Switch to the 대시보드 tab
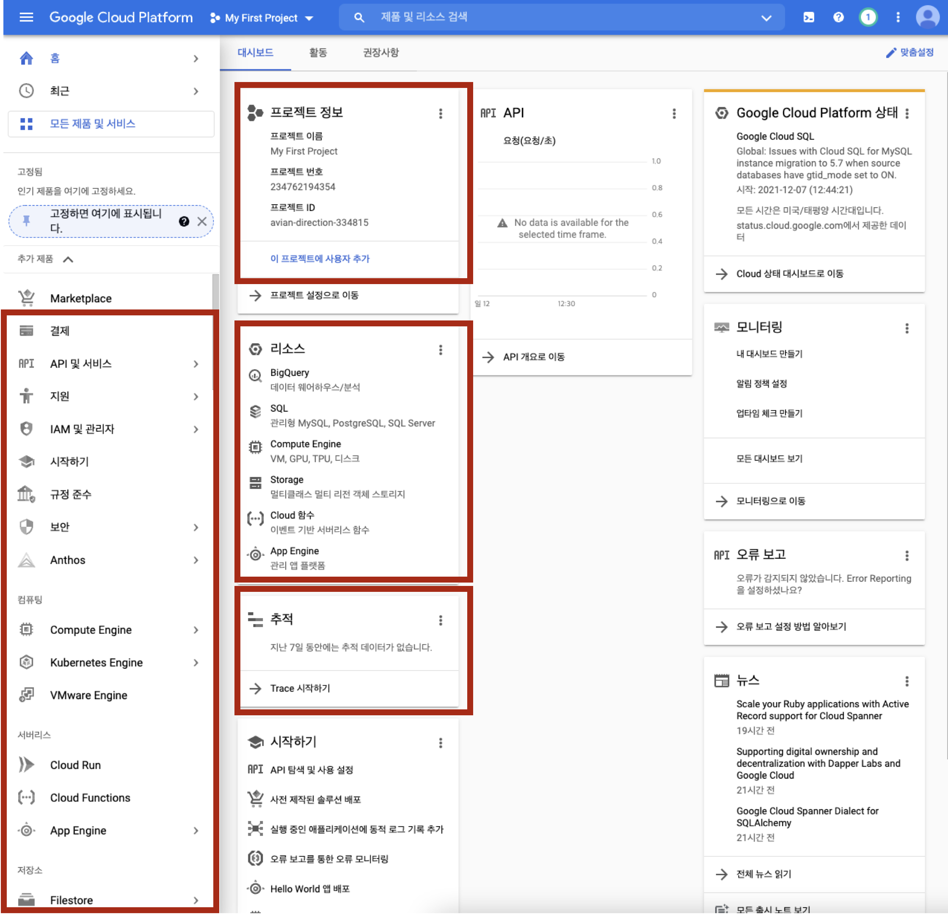Viewport: 948px width, 914px height. 255,52
